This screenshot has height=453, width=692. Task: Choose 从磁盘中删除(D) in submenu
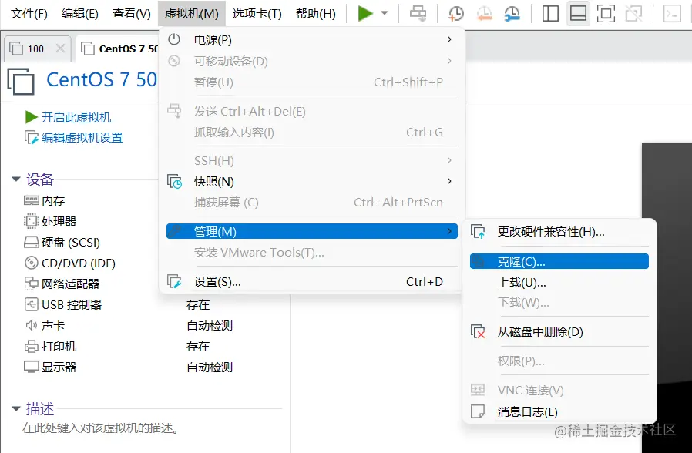click(x=559, y=332)
